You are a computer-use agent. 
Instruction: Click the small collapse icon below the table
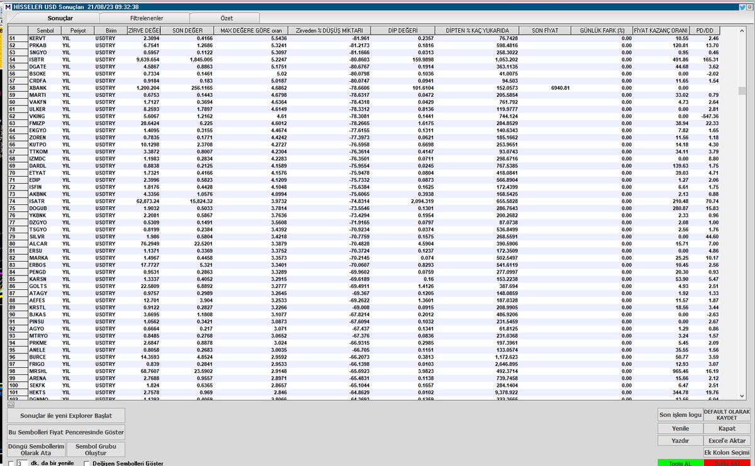[11, 404]
